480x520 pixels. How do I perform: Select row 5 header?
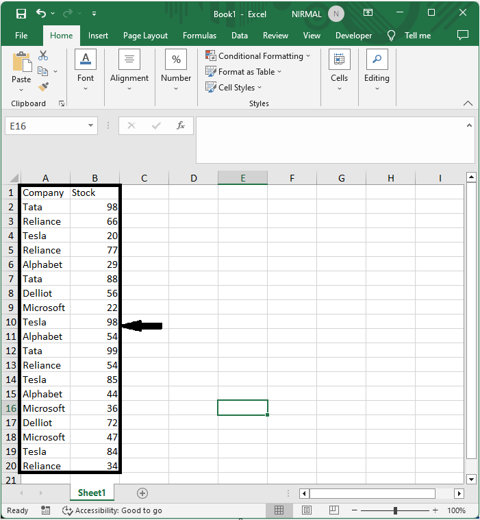[11, 250]
